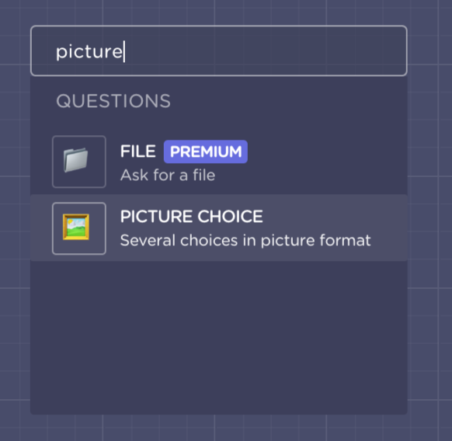
Task: Click the blank right side of search field
Action: click(265, 50)
